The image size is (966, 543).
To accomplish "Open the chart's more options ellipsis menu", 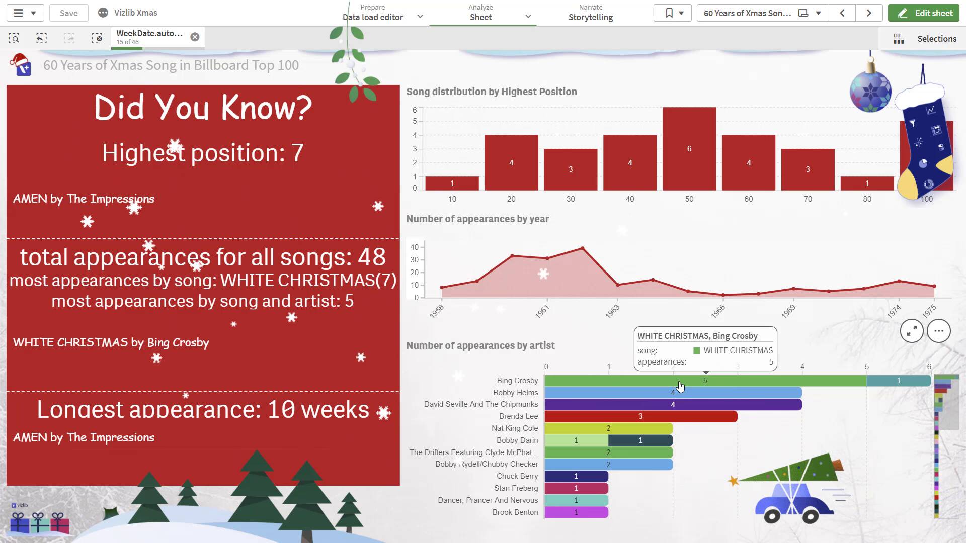I will [x=938, y=331].
